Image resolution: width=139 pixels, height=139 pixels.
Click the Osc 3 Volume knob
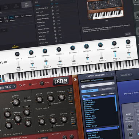(x=100, y=45)
